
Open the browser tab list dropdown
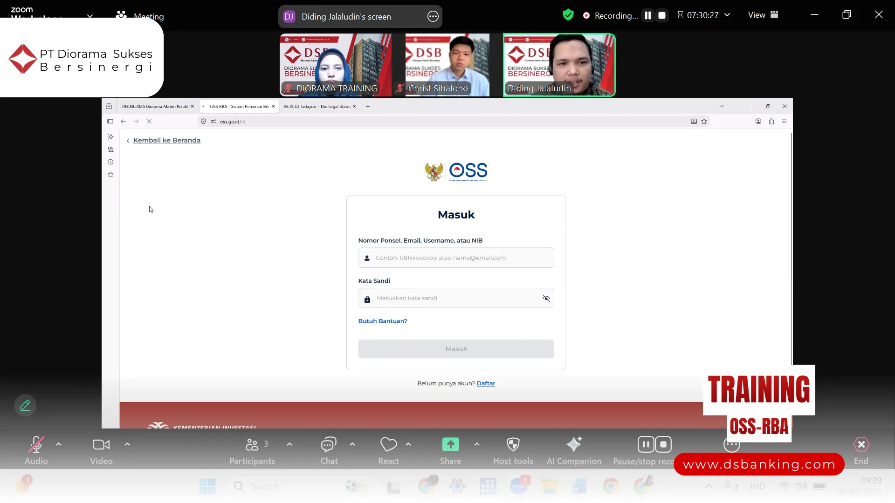(x=722, y=106)
